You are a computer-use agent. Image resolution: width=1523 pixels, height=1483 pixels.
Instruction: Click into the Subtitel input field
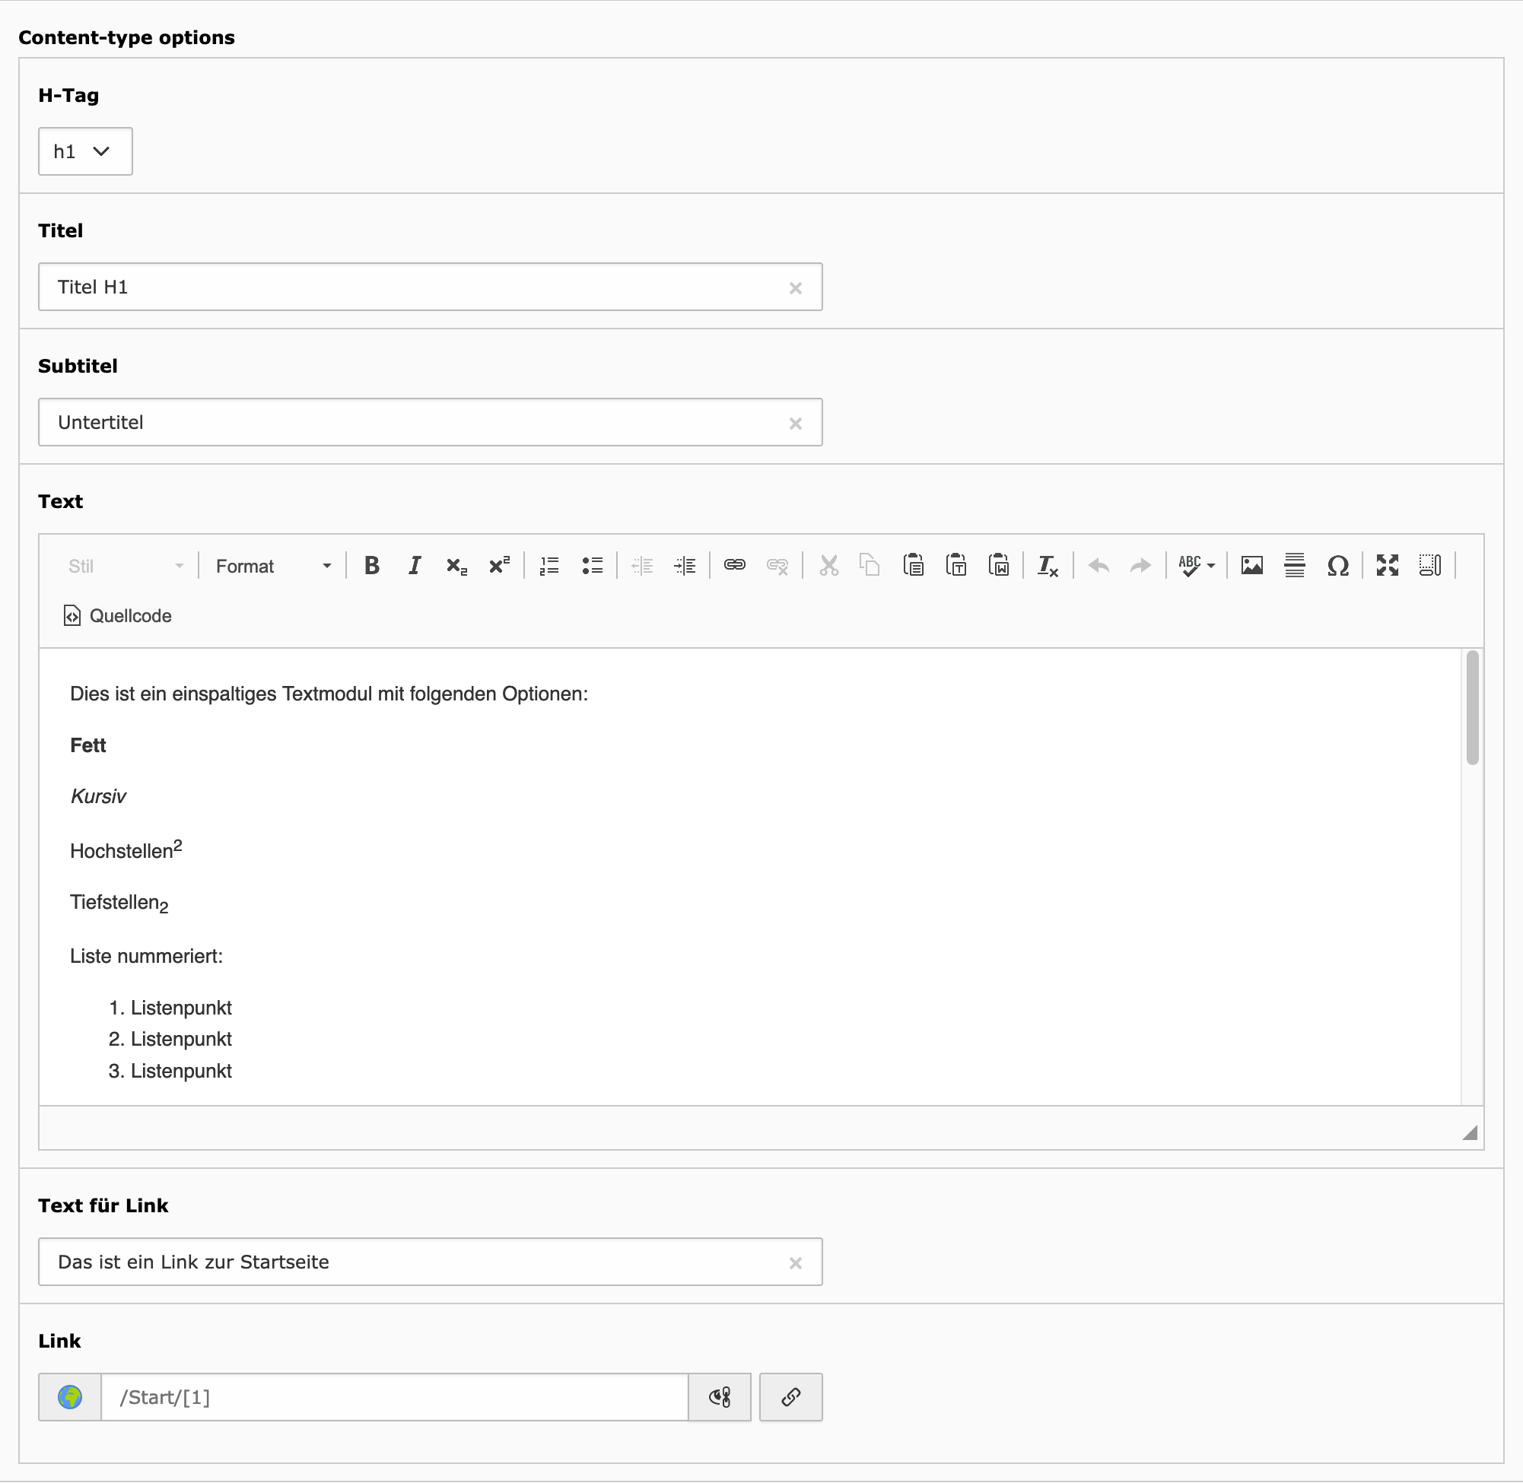click(413, 423)
